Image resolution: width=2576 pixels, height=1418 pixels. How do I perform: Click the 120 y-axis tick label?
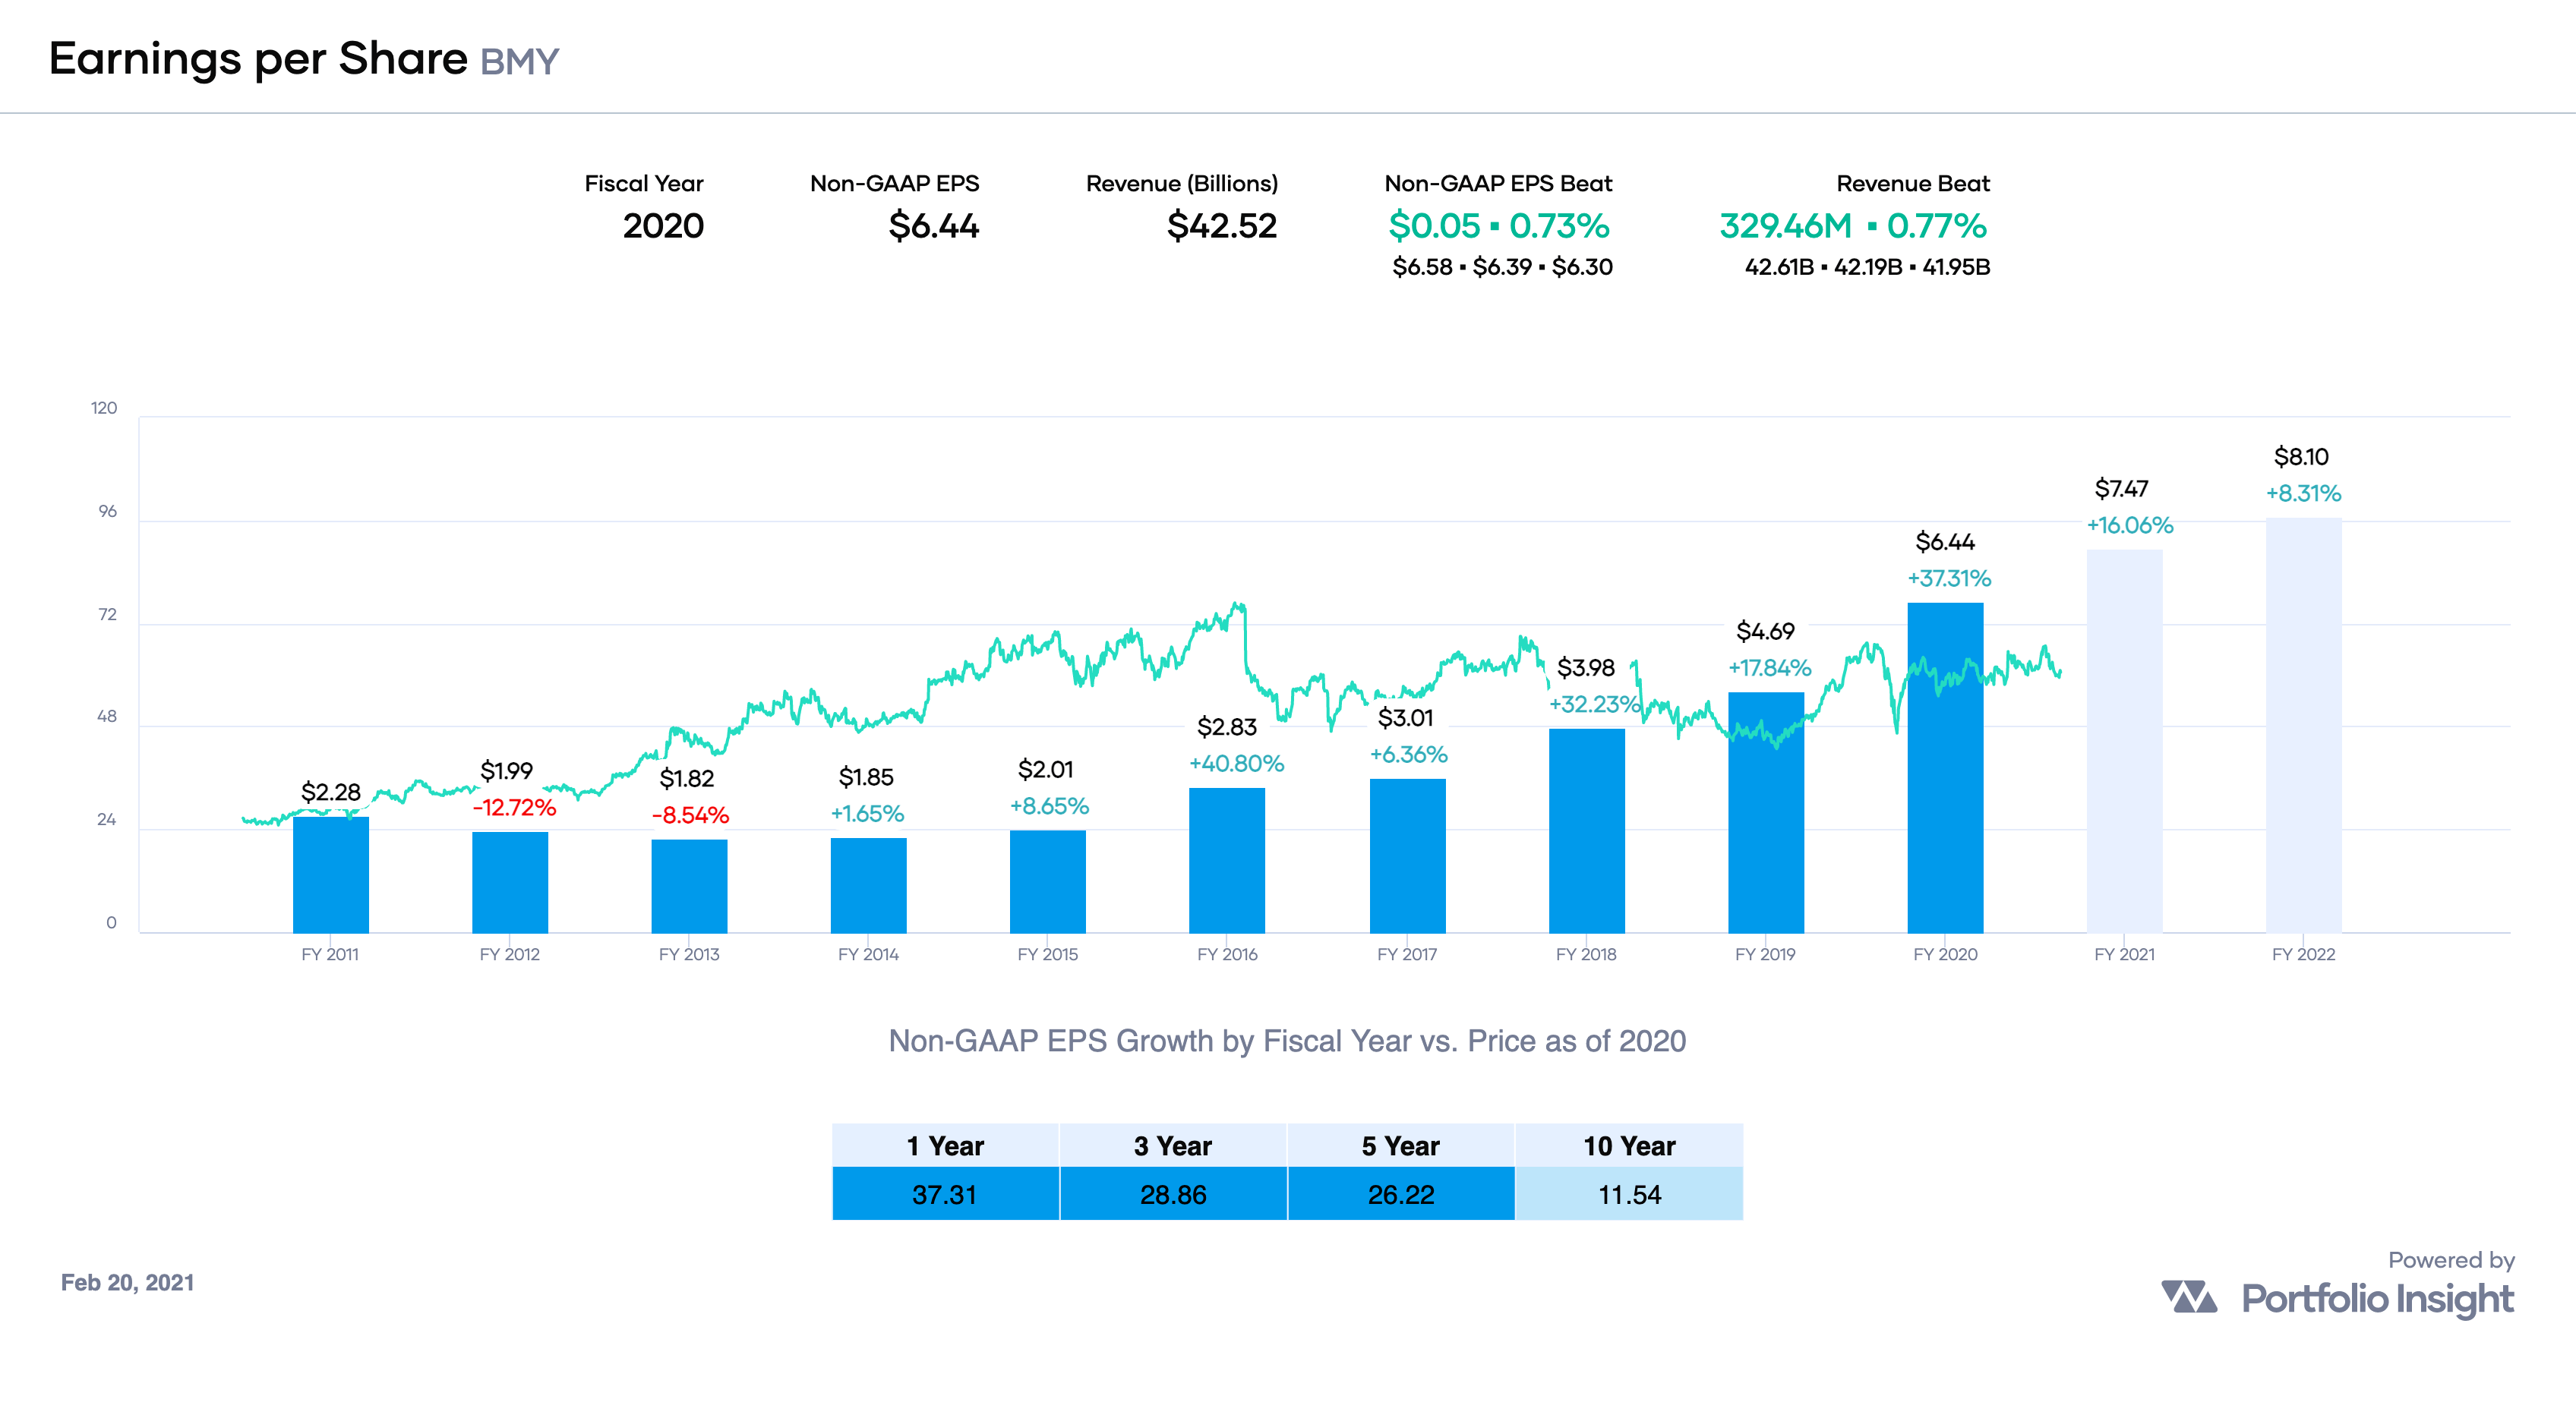point(104,408)
